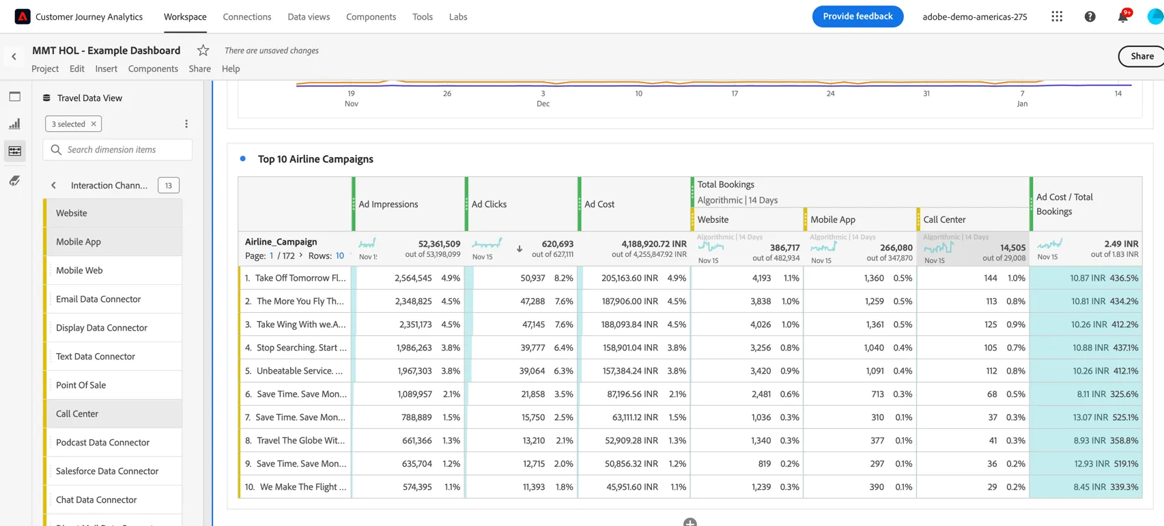Open the data dictionary icon in left rail
The height and width of the screenshot is (526, 1164).
click(x=15, y=180)
